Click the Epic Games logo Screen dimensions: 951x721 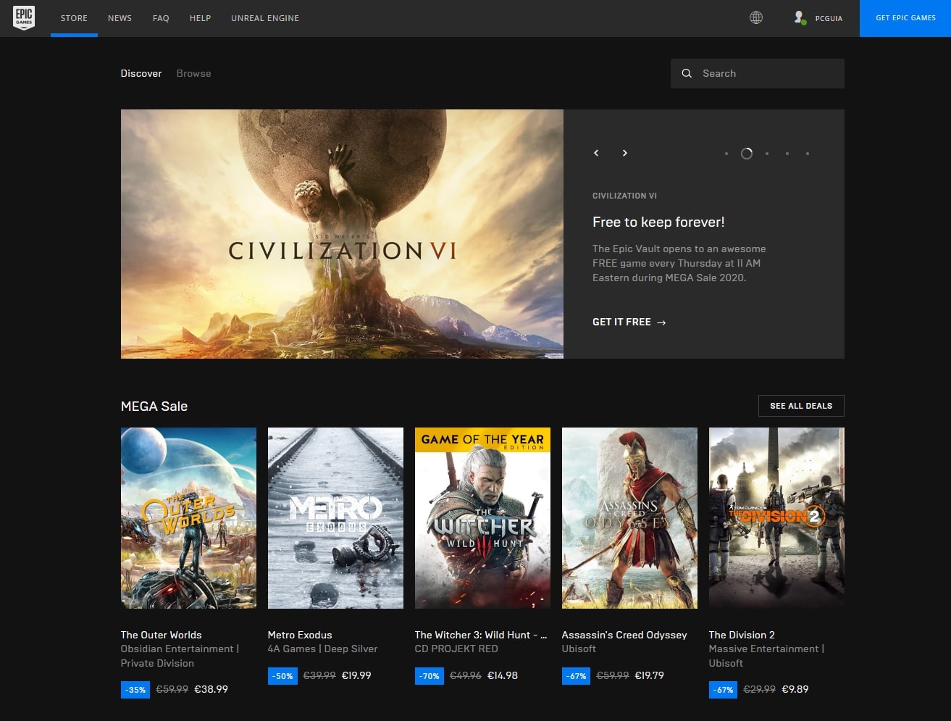coord(24,18)
